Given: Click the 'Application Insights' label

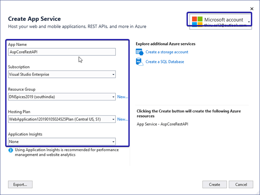Looking at the screenshot, I should [25, 134].
